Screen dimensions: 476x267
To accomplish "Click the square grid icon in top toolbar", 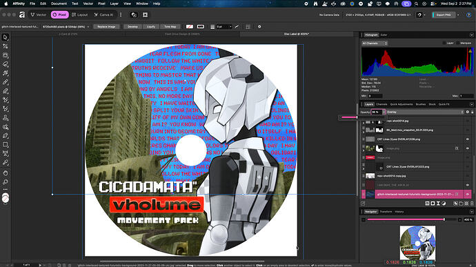I will coord(145,14).
